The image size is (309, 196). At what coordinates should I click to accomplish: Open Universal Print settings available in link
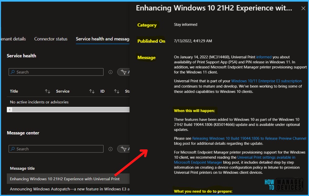click(266, 157)
